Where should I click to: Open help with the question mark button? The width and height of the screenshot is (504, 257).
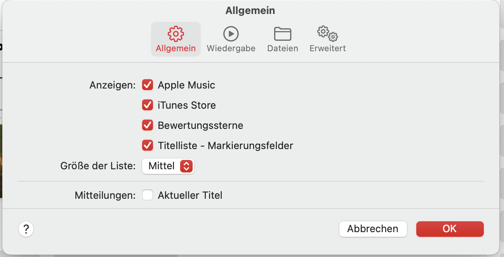click(26, 229)
